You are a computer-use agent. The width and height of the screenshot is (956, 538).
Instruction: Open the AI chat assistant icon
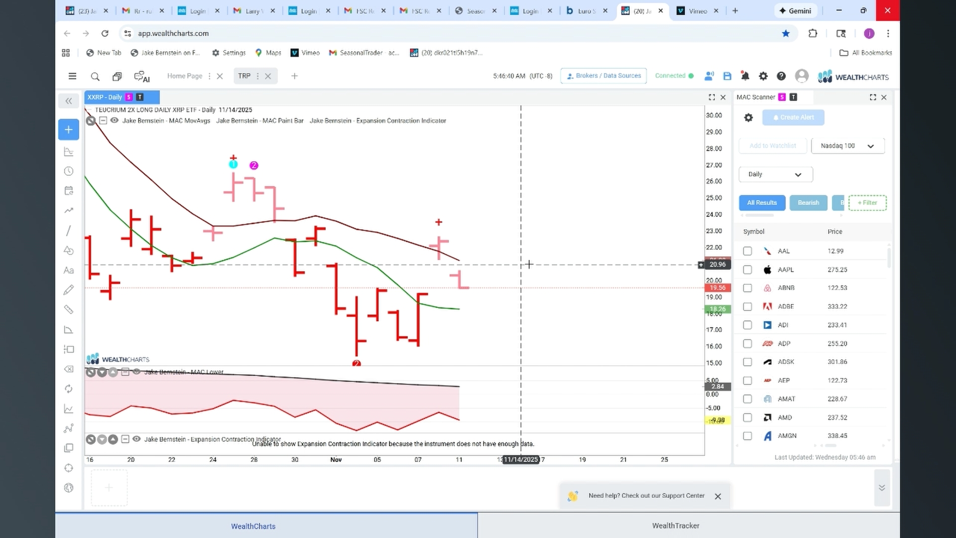[x=142, y=76]
